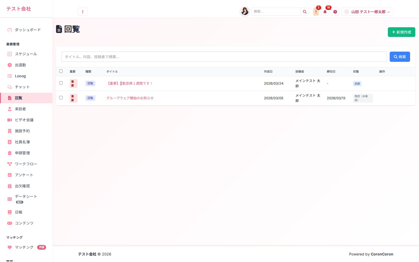Click the 既読（未確認） status badge
Viewport: 419px width, 262px height.
click(x=363, y=98)
